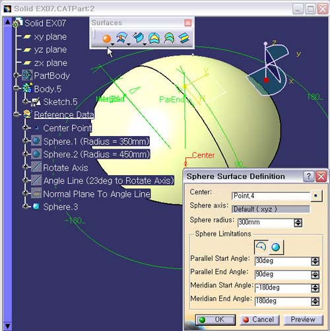330x331 pixels.
Task: Collapse the Body.5 tree node
Action: pyautogui.click(x=16, y=89)
